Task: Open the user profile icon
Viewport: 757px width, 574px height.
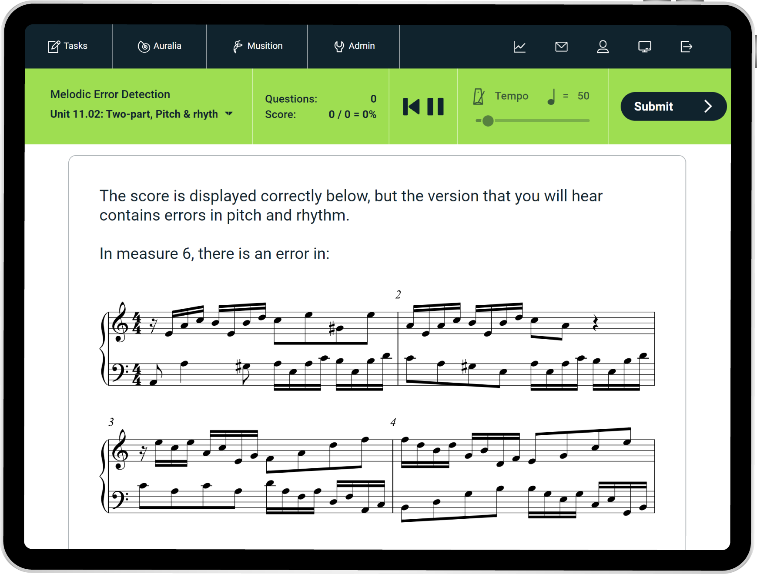Action: (603, 47)
